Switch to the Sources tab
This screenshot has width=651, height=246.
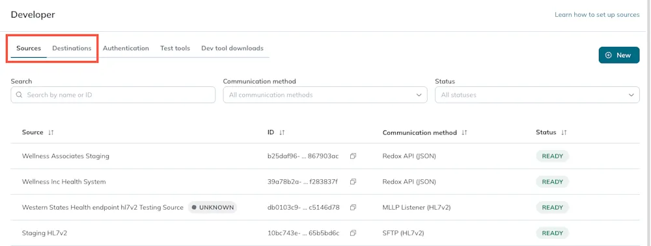click(x=29, y=48)
